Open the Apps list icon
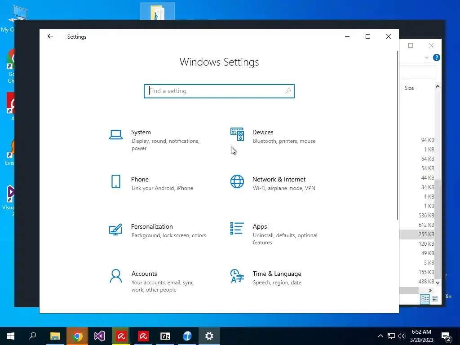460x345 pixels. pyautogui.click(x=237, y=228)
